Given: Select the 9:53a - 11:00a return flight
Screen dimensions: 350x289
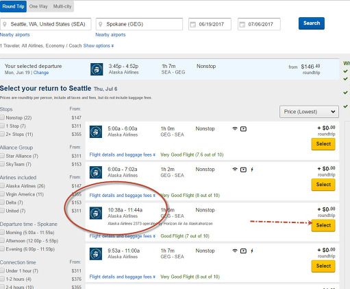Looking at the screenshot, I should pyautogui.click(x=323, y=266).
